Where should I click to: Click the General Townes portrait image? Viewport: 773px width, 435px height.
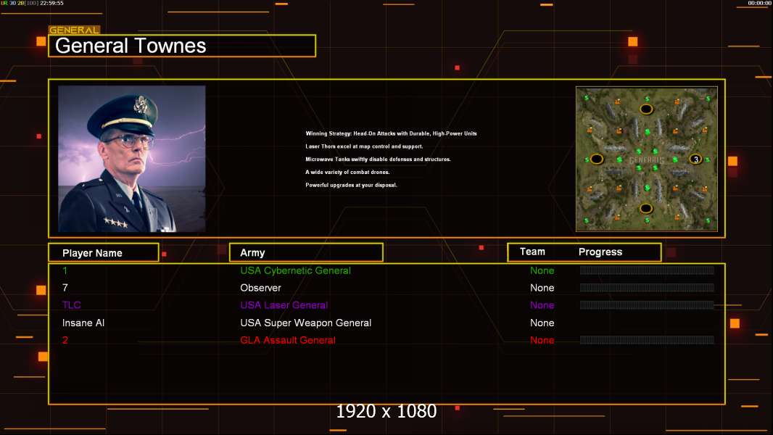coord(132,159)
